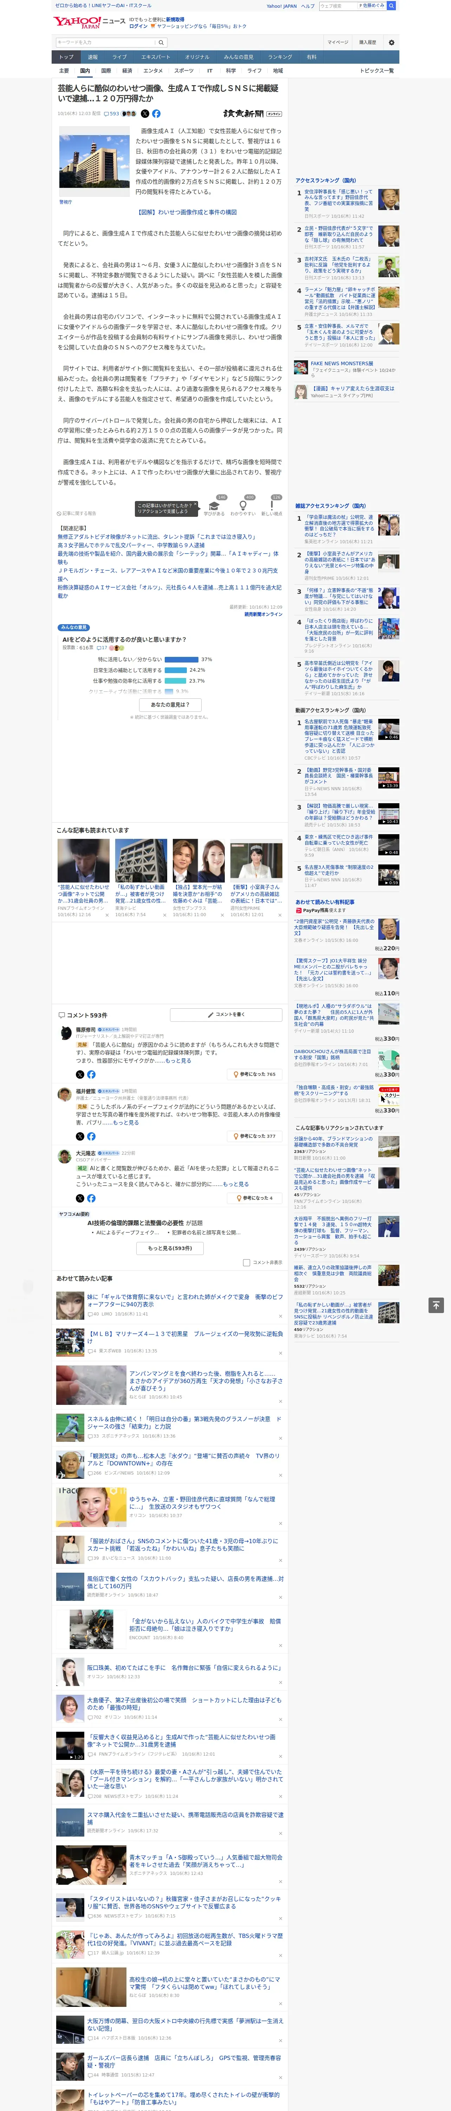Open the 国内 category tab

pos(85,70)
